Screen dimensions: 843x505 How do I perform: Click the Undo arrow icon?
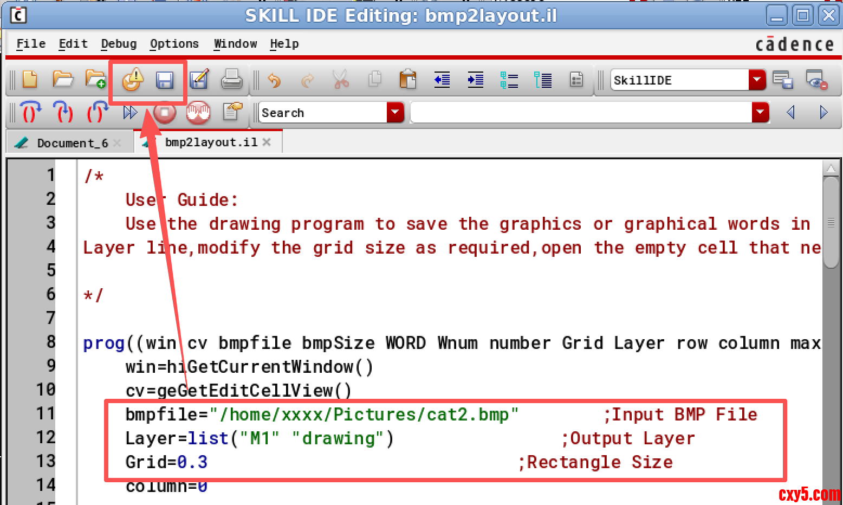click(x=275, y=80)
